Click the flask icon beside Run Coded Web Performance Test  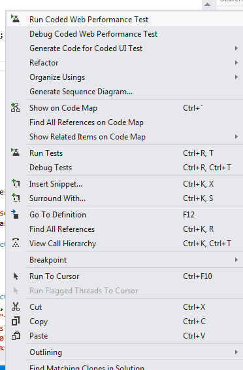pyautogui.click(x=16, y=18)
